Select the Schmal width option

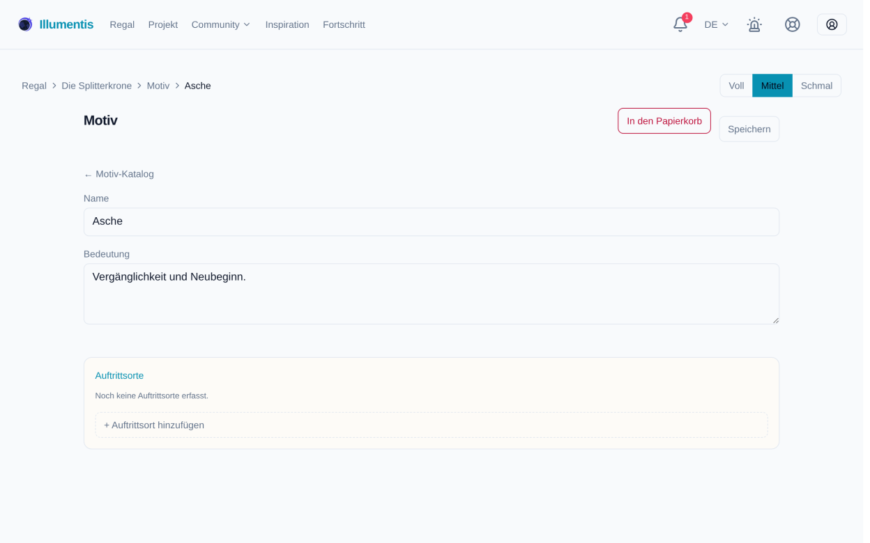[x=816, y=86]
